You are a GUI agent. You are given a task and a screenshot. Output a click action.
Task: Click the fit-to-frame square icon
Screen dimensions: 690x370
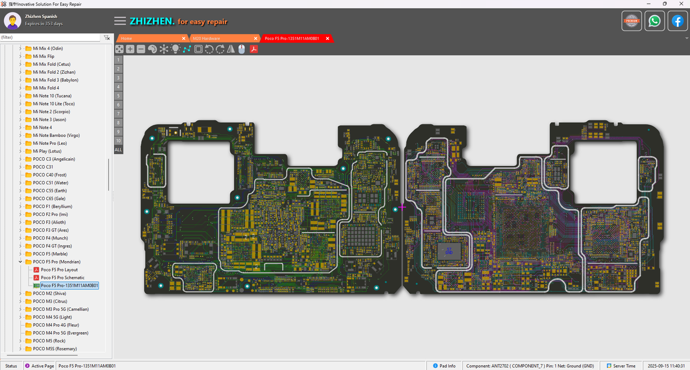tap(198, 49)
